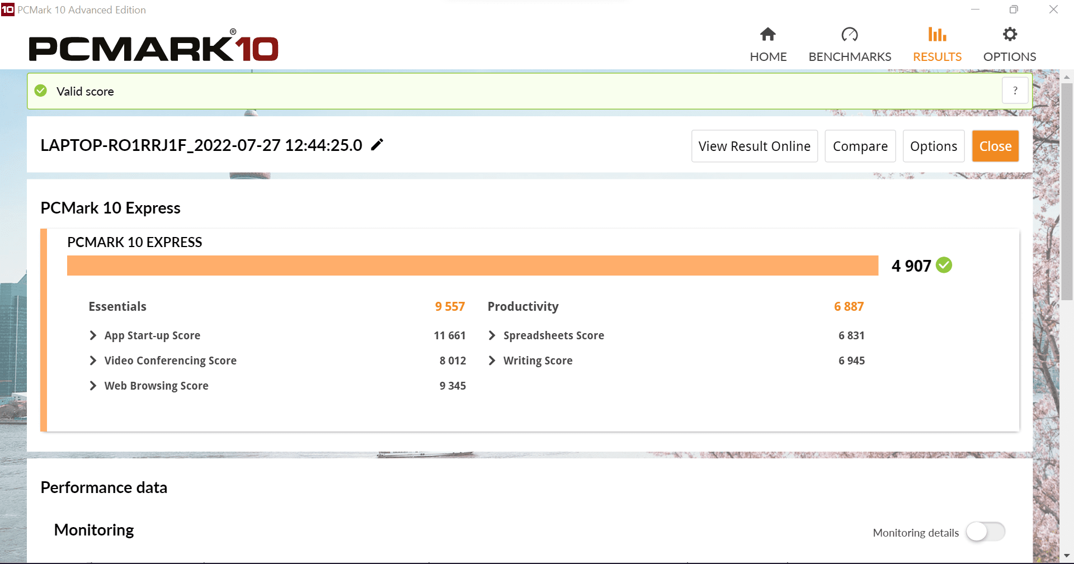Click the Results bar chart icon
This screenshot has height=564, width=1074.
937,35
